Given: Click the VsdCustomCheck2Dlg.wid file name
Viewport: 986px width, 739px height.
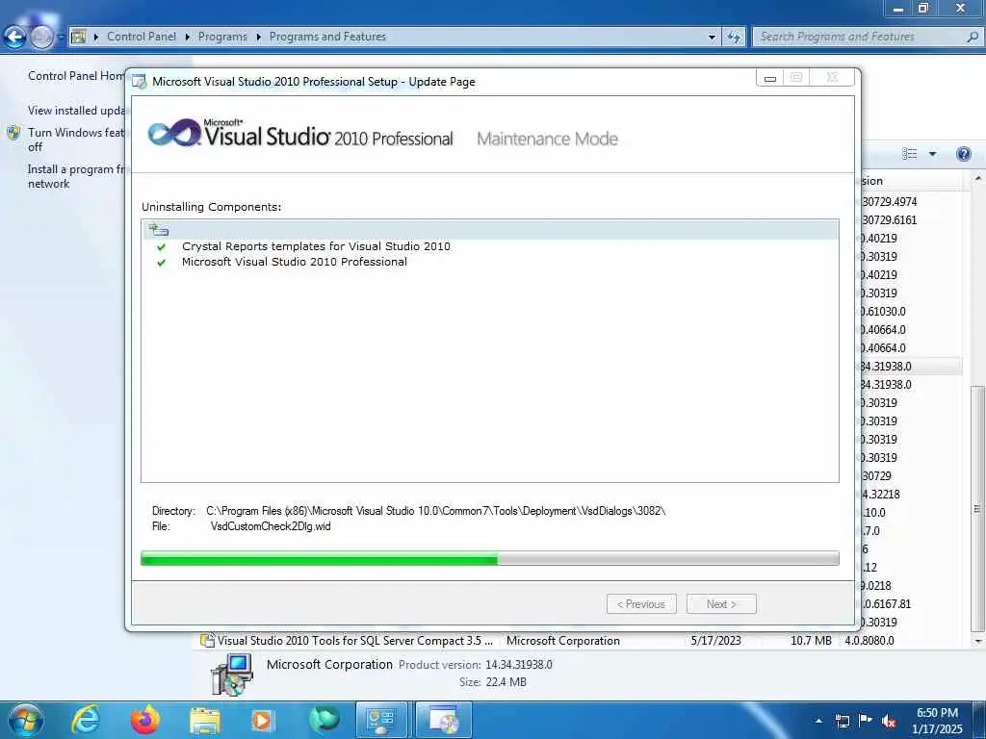Looking at the screenshot, I should [x=271, y=526].
